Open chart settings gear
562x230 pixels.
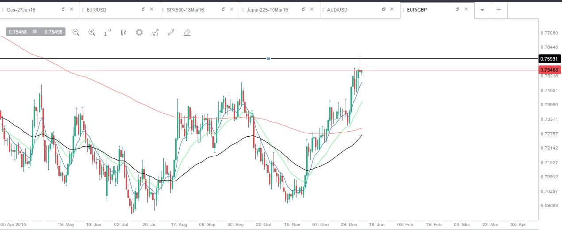coord(139,32)
